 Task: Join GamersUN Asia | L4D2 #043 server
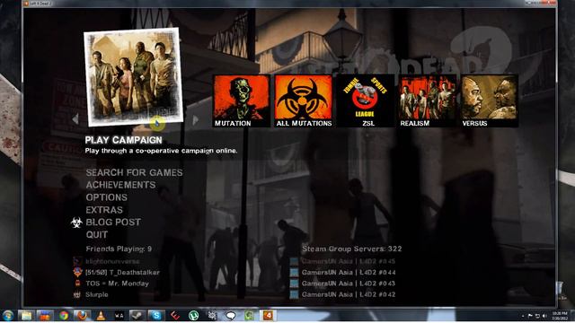348,284
